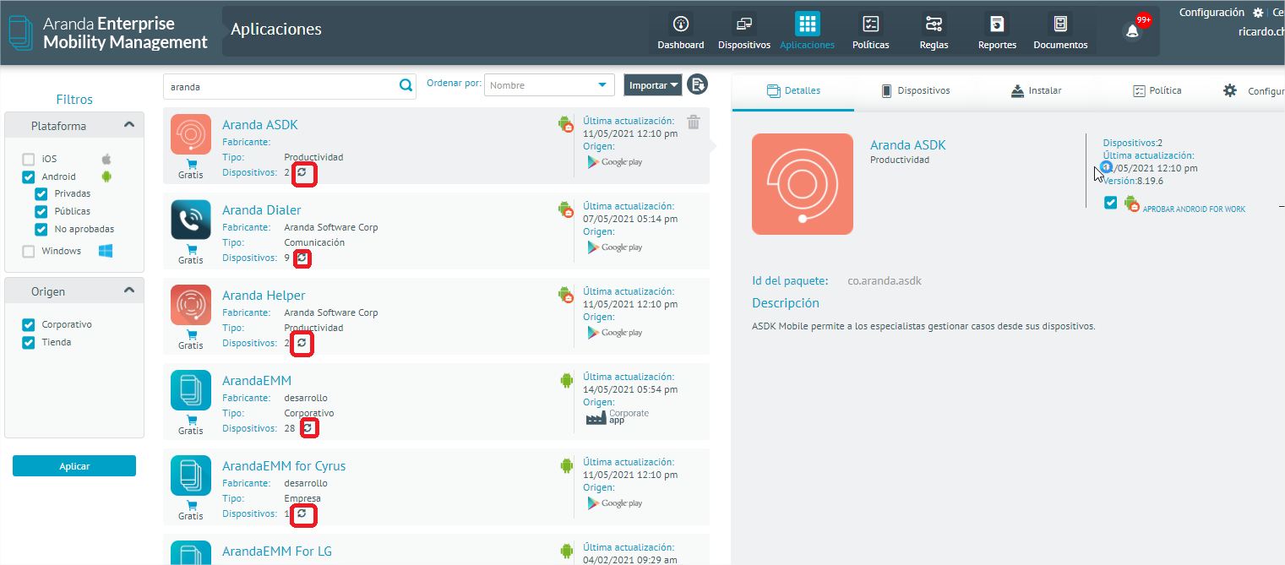This screenshot has width=1285, height=565.
Task: Open the Política tab in the details panel
Action: click(x=1157, y=90)
